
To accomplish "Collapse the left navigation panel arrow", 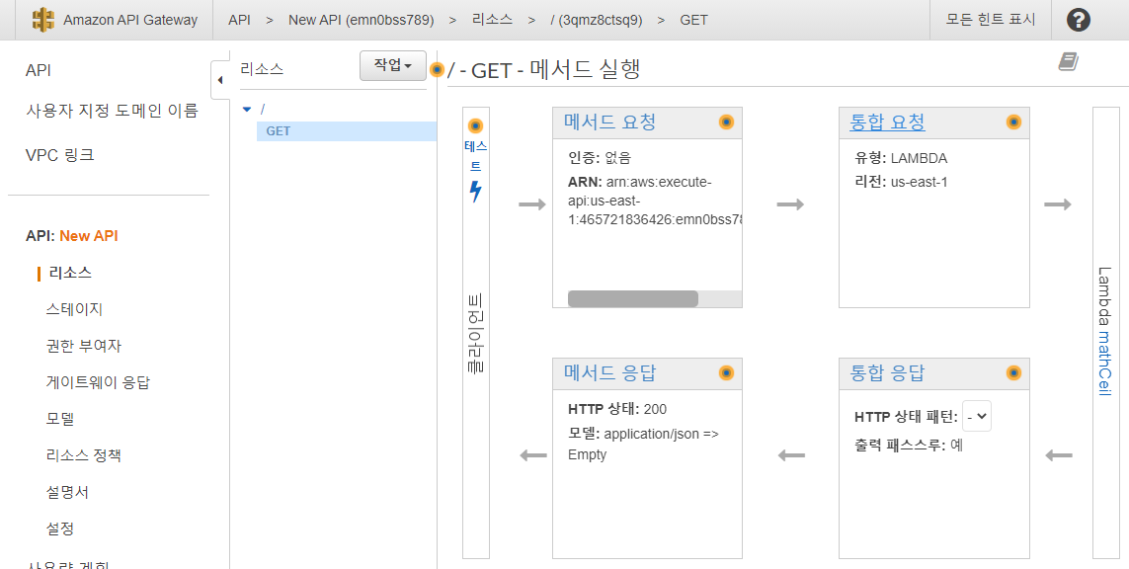I will pos(220,81).
